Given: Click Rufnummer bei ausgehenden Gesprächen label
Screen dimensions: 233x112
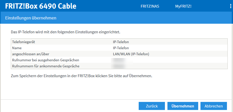Looking at the screenshot, I should coord(46,60).
